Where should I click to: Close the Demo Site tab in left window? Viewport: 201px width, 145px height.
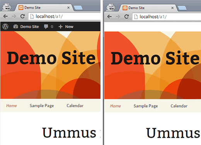(68, 8)
